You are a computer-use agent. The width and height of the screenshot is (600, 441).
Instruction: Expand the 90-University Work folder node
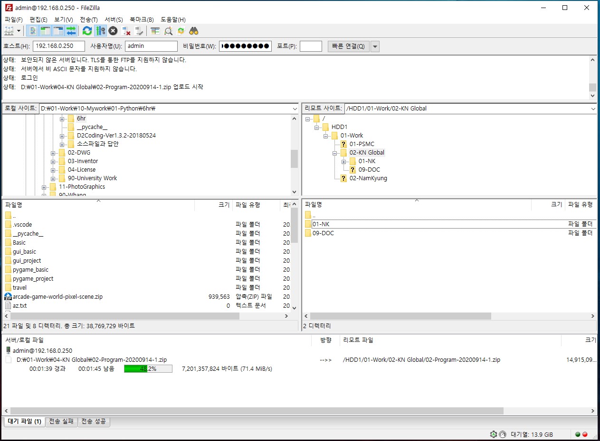pyautogui.click(x=53, y=178)
